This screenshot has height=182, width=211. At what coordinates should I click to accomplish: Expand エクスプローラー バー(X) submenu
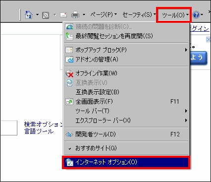[126, 121]
